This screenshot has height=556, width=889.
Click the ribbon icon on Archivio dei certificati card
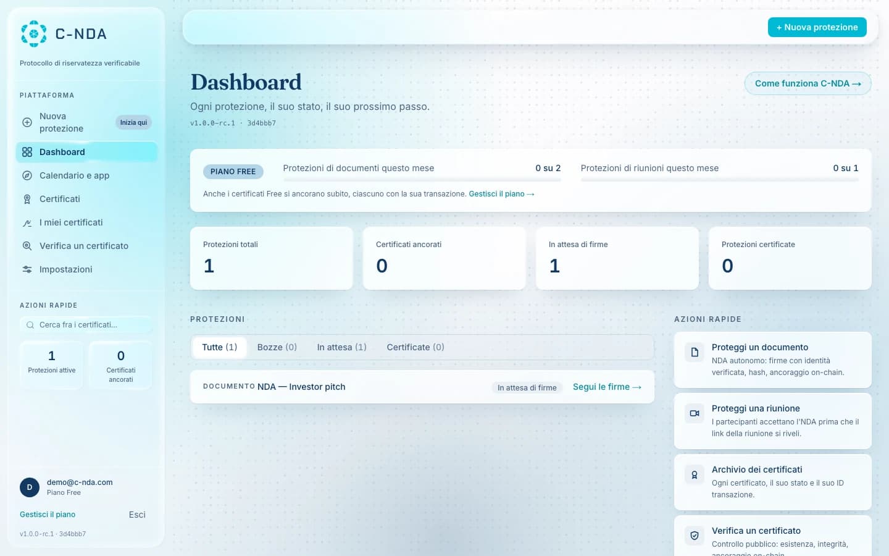pyautogui.click(x=695, y=474)
